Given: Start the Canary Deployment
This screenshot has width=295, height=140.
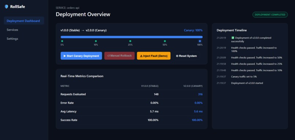Looking at the screenshot, I should [x=81, y=56].
